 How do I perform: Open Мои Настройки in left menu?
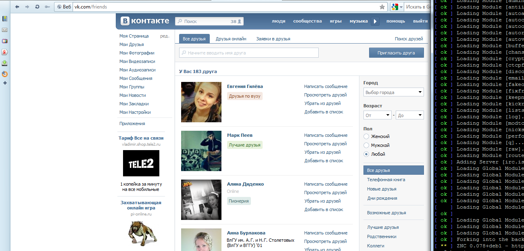click(x=135, y=112)
